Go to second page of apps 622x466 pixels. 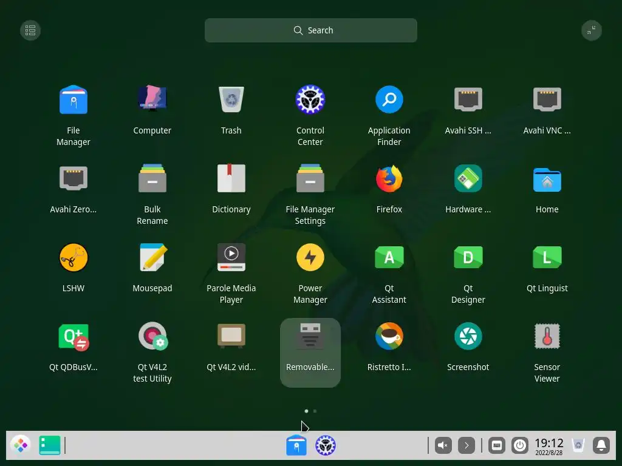315,411
